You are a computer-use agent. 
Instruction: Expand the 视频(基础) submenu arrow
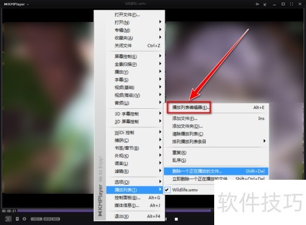coord(160,87)
